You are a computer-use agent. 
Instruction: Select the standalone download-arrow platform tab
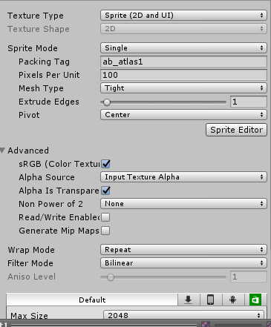tap(189, 300)
